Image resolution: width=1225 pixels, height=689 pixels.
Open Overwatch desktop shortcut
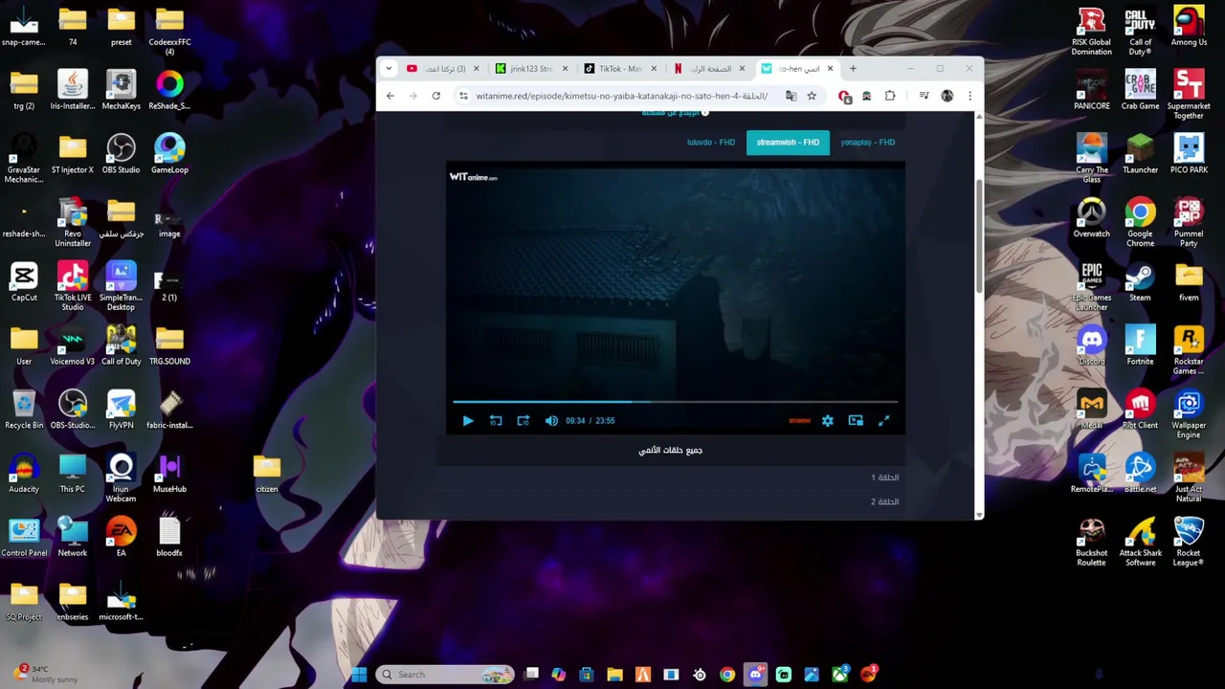(x=1092, y=217)
